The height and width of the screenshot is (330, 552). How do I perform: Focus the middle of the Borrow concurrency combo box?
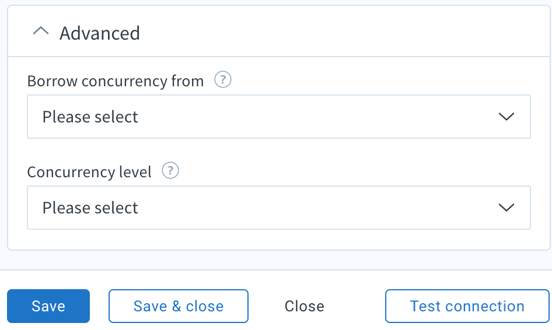(279, 117)
